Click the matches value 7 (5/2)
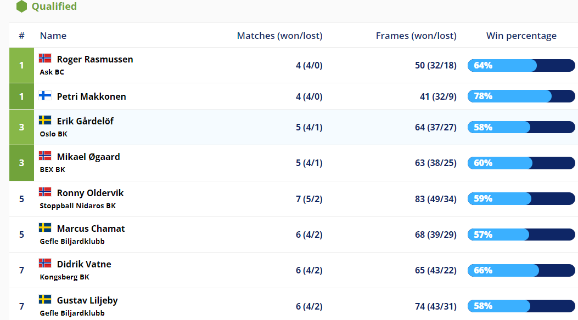This screenshot has height=320, width=578. (309, 199)
